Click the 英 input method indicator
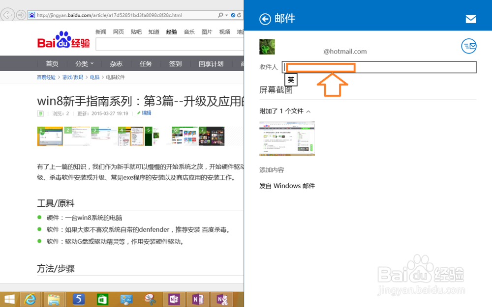Viewport: 492px width, 307px height. 291,80
